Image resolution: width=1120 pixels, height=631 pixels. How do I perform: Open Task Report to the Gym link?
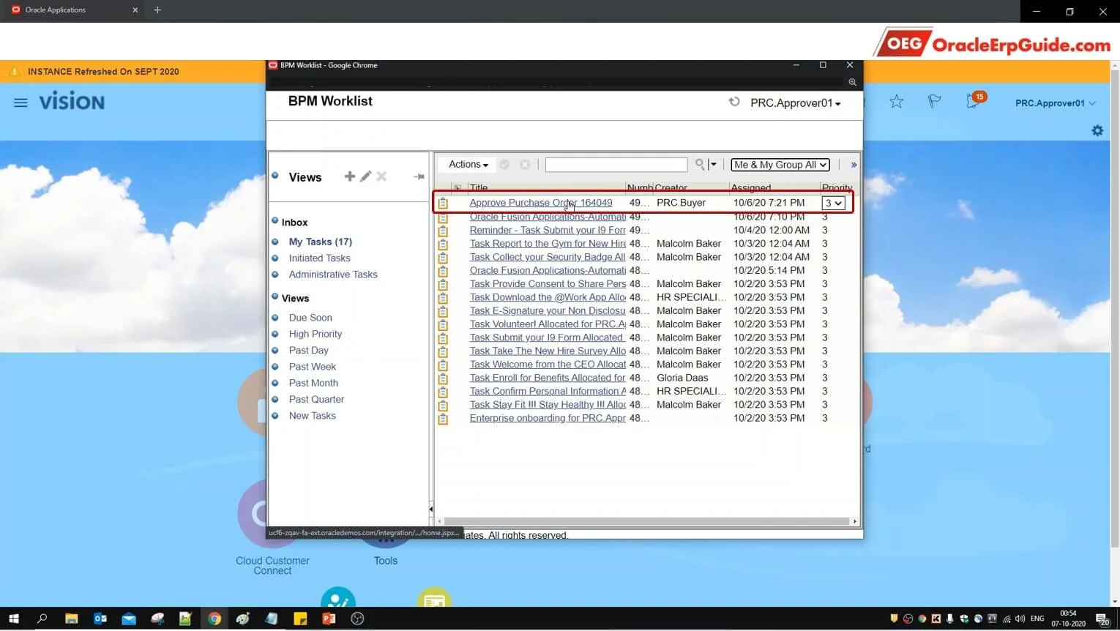coord(548,244)
